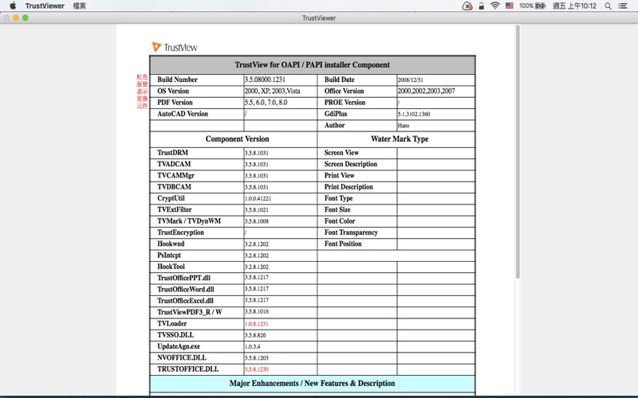Image resolution: width=638 pixels, height=398 pixels.
Task: Click the TVCAMMgr row label
Action: [x=175, y=175]
